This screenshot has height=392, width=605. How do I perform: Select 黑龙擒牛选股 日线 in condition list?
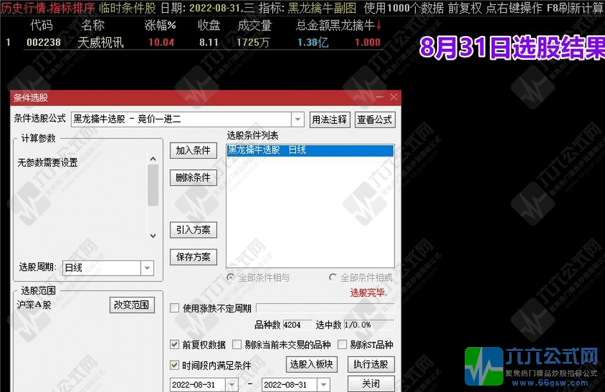[x=310, y=150]
